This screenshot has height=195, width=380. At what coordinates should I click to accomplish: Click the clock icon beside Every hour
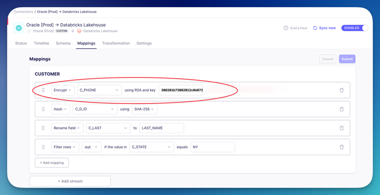pos(286,28)
